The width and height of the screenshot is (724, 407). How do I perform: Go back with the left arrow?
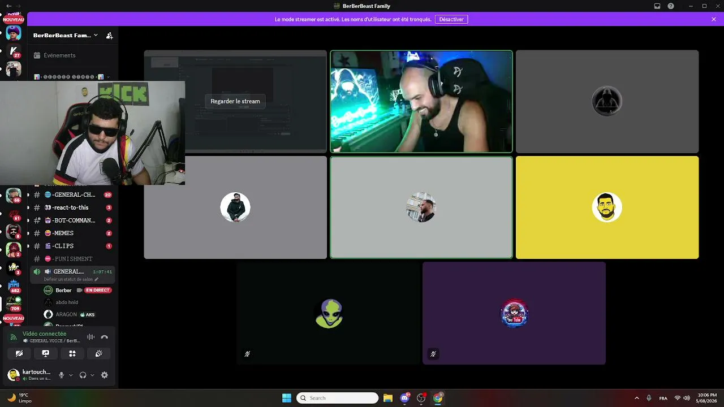[8, 6]
